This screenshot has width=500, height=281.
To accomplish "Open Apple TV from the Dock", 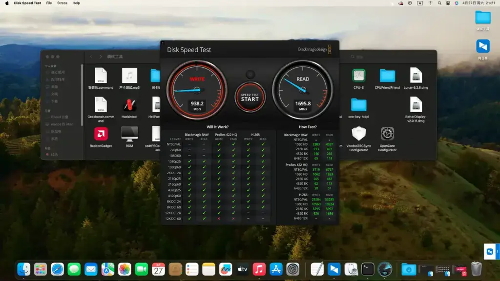I will (242, 269).
